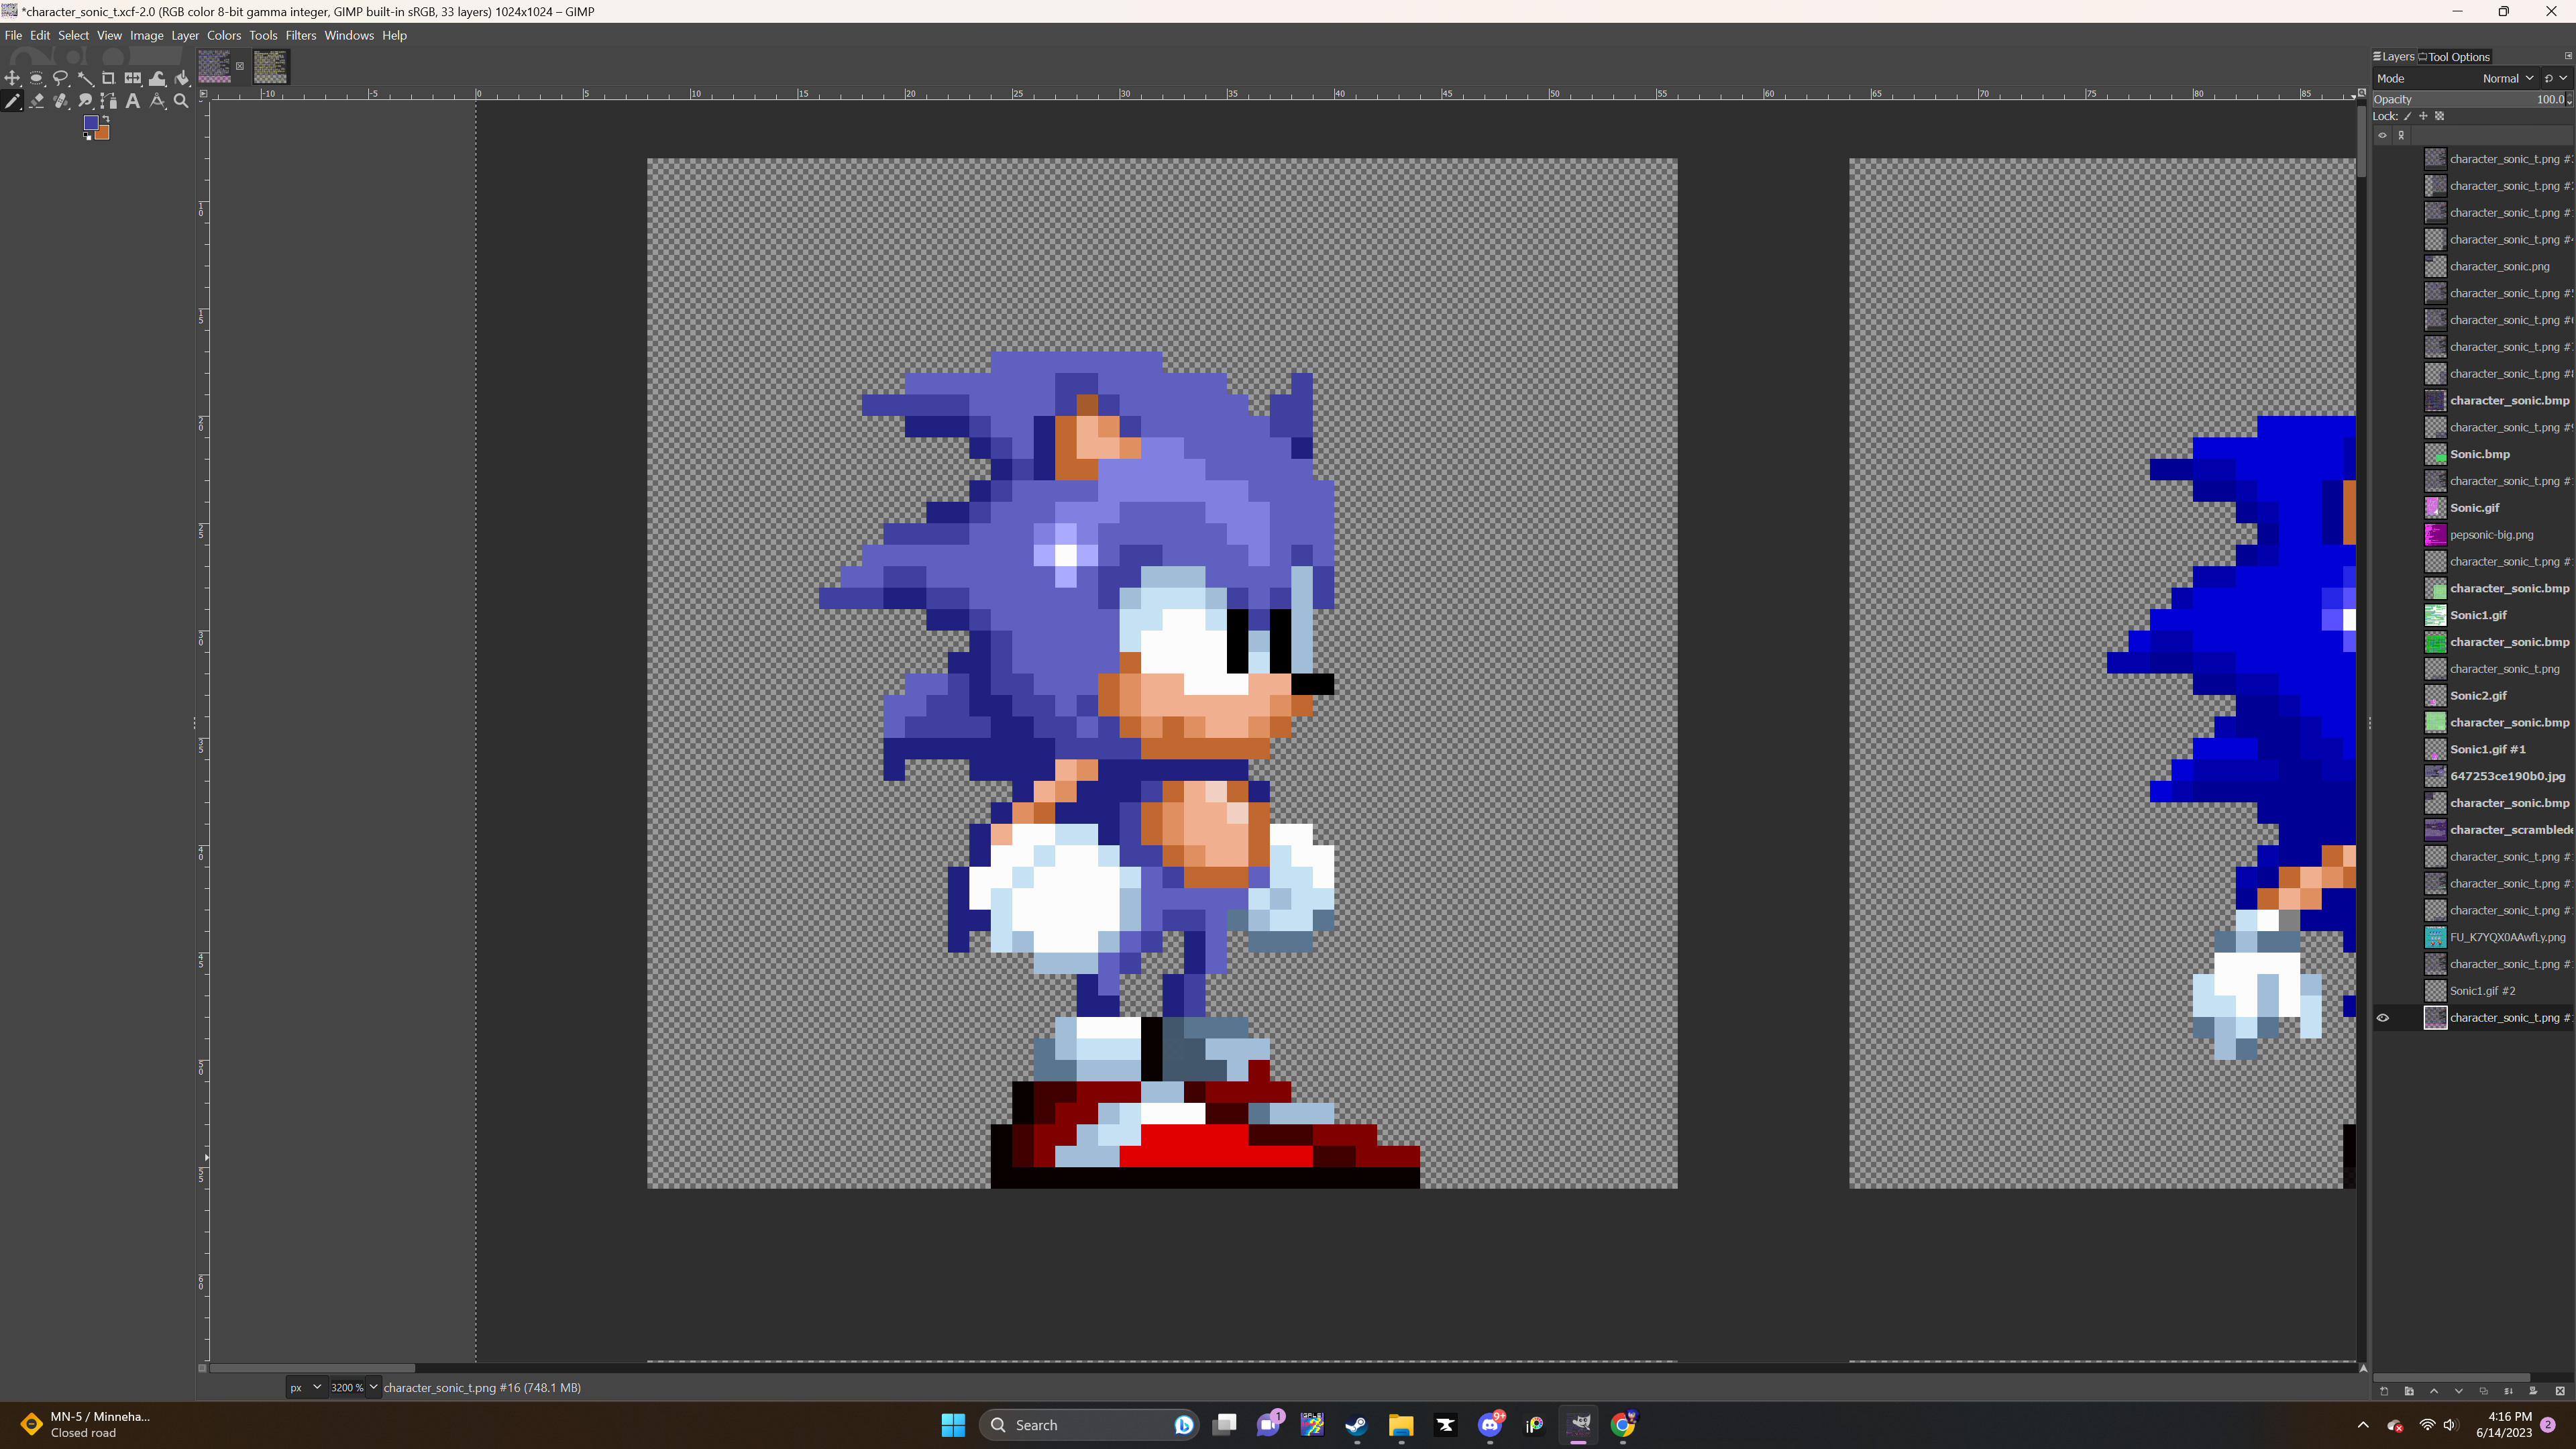Enable the lock pixels option in Layers panel
2576x1449 pixels.
click(x=2408, y=116)
